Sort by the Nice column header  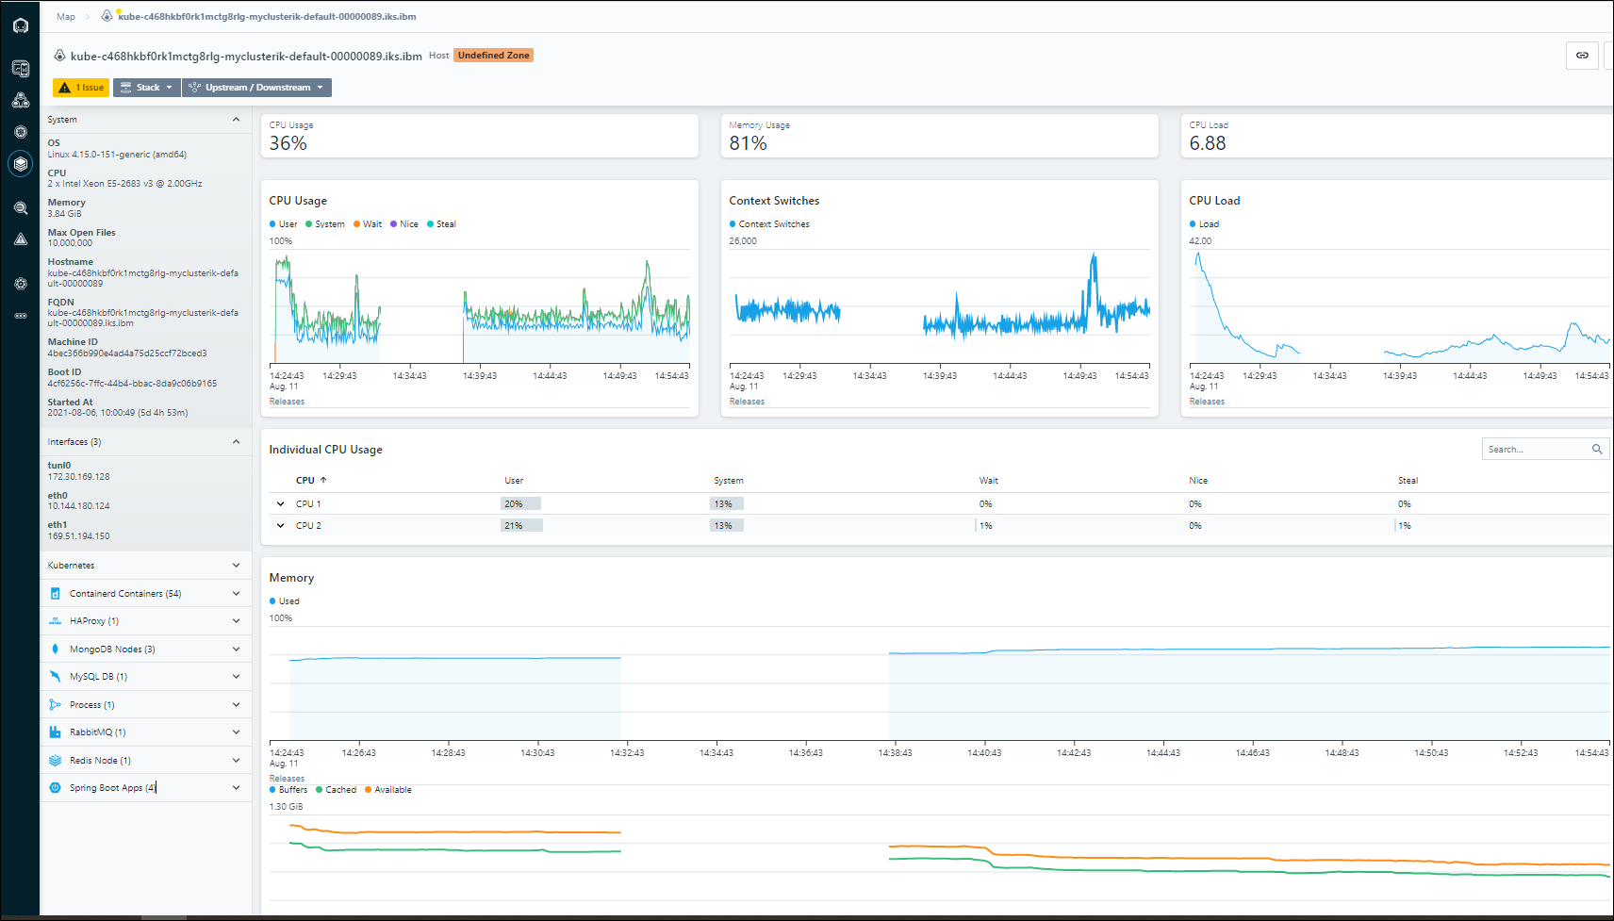point(1198,481)
